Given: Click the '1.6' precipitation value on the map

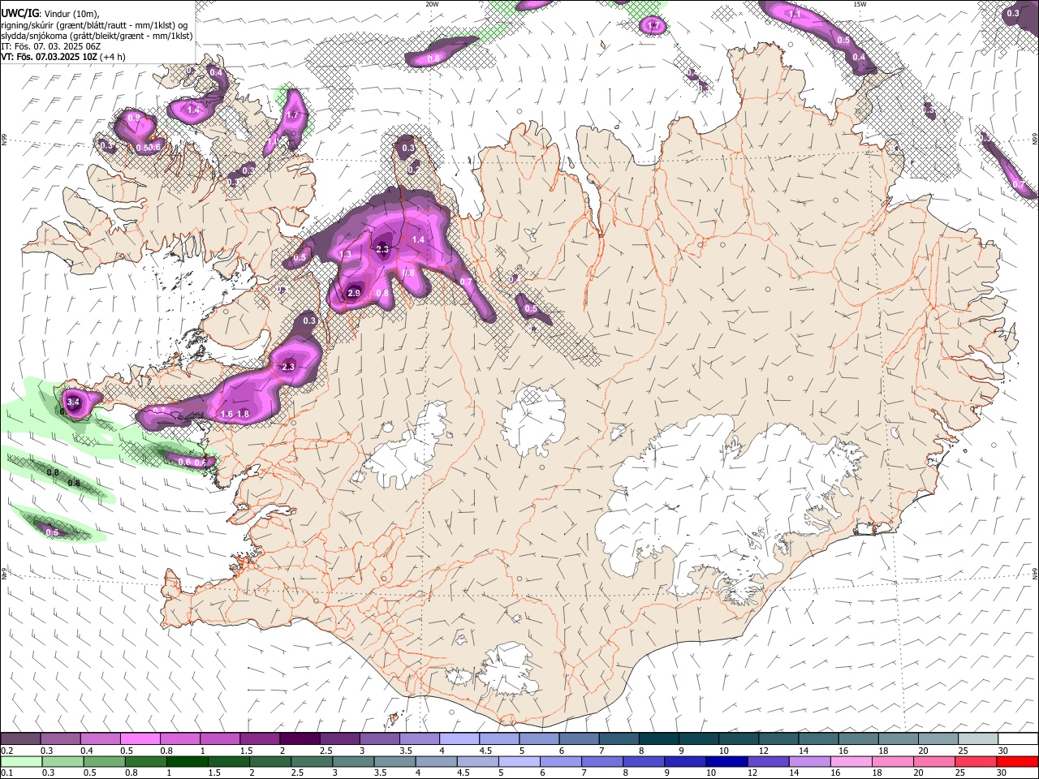Looking at the screenshot, I should click(226, 414).
